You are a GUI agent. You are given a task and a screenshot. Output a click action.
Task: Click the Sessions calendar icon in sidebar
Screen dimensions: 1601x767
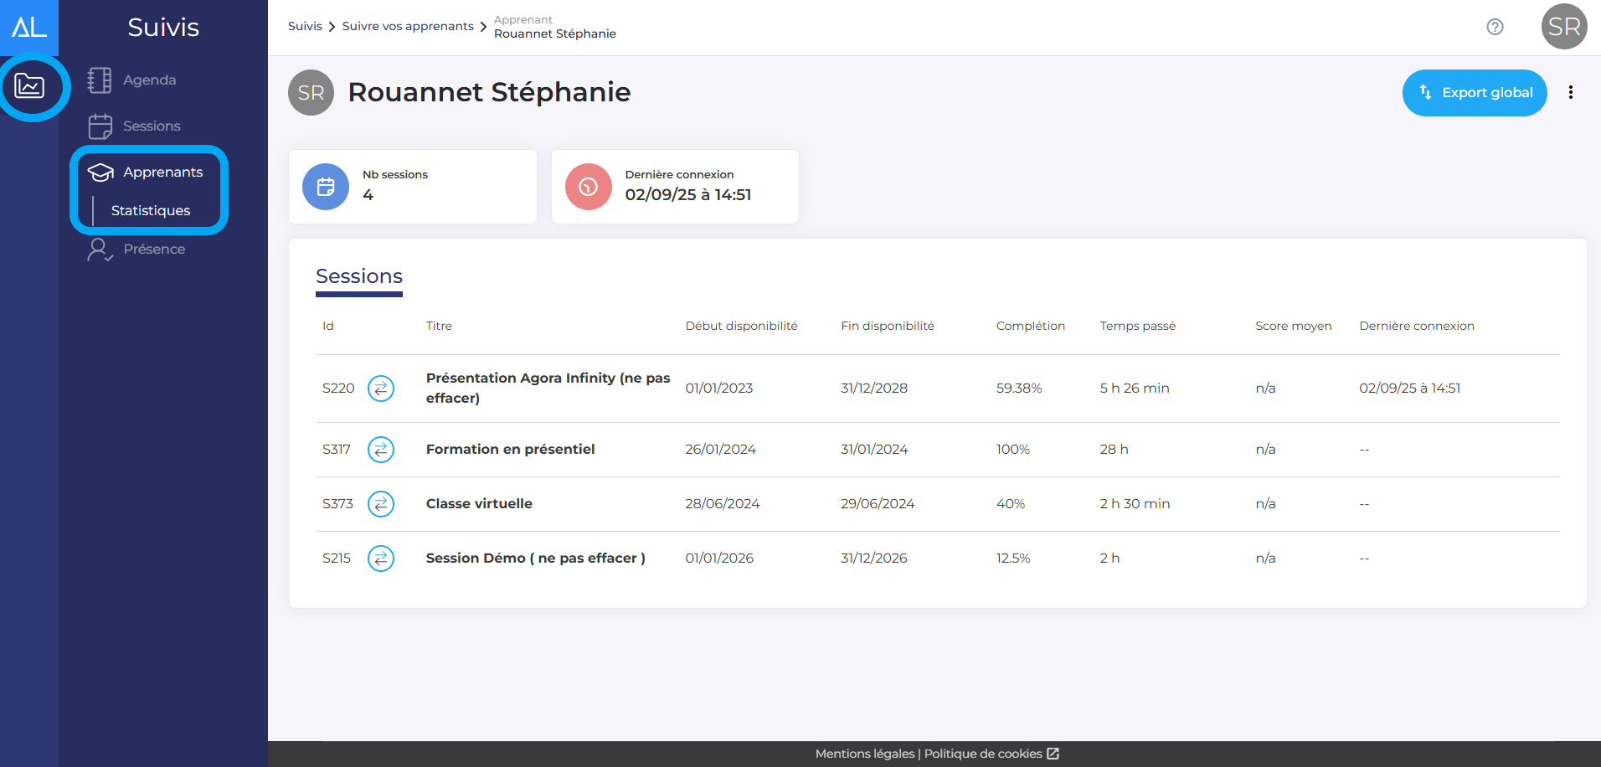[x=100, y=126]
